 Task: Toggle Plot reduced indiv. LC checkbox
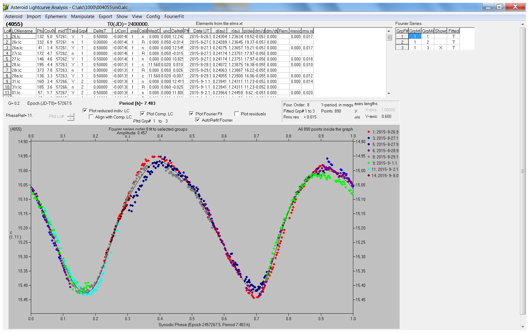tap(85, 110)
